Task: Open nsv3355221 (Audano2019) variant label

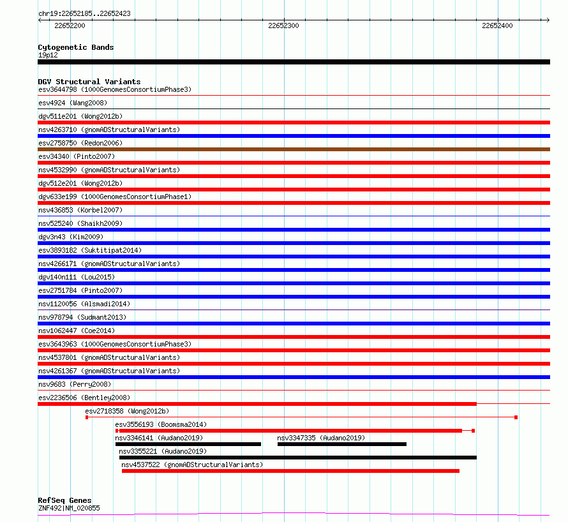Action: coord(163,451)
